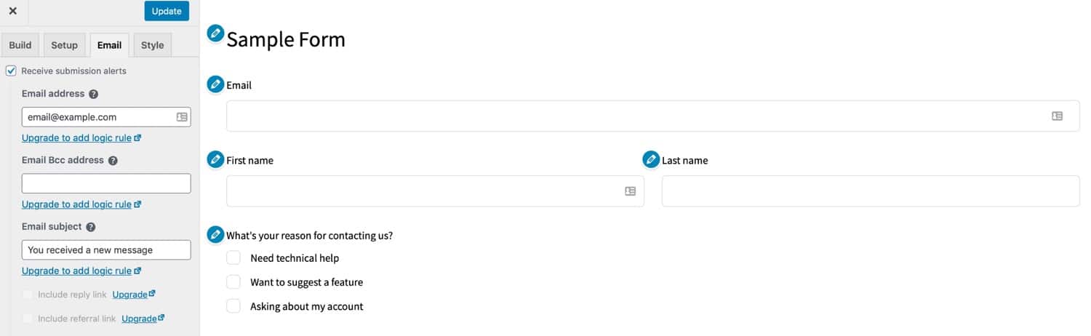Go to the Style tab
This screenshot has height=336, width=1091.
152,45
